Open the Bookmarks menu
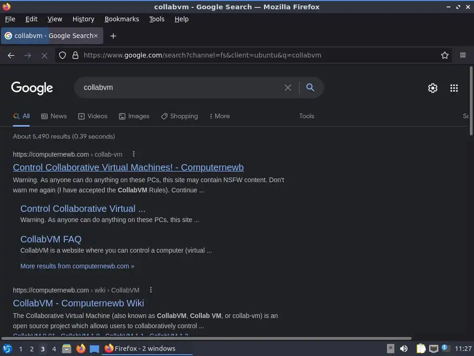The height and width of the screenshot is (356, 474). pos(122,19)
